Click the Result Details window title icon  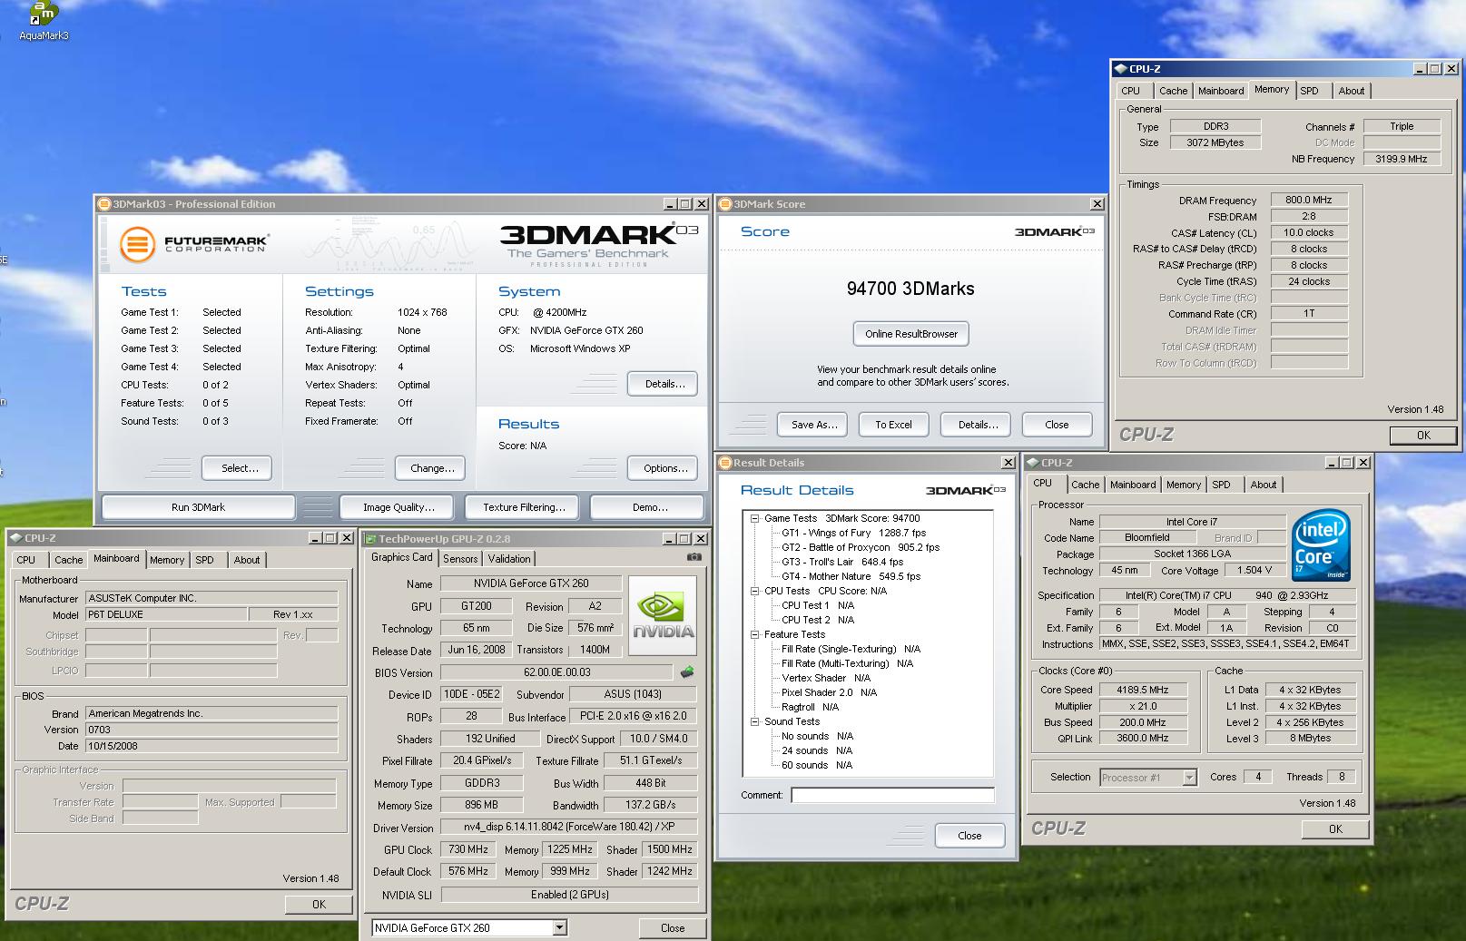click(x=725, y=463)
